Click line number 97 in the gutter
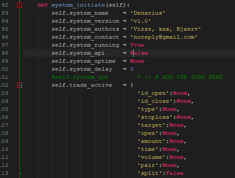235x178 pixels. point(5,45)
